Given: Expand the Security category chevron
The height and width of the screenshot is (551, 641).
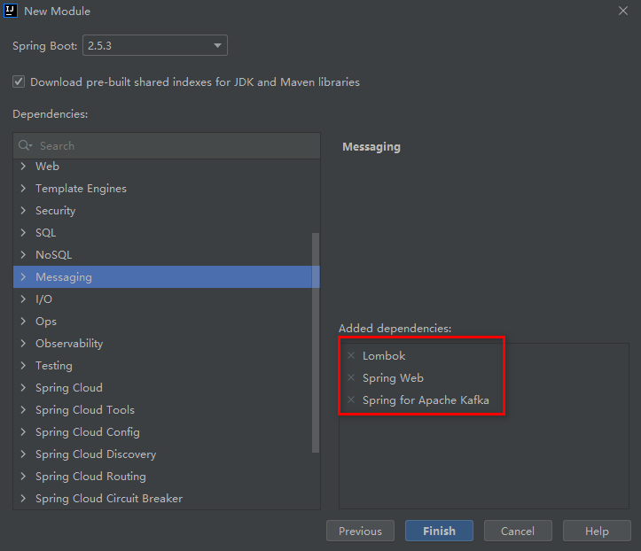Looking at the screenshot, I should [x=23, y=210].
